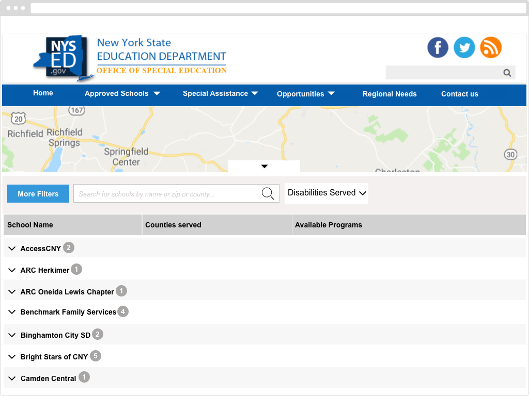Click the More Filters button
This screenshot has width=529, height=396.
coord(38,194)
